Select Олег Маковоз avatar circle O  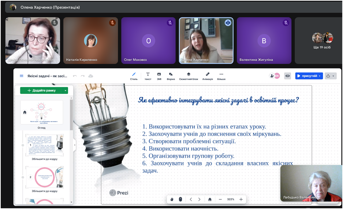click(x=149, y=41)
